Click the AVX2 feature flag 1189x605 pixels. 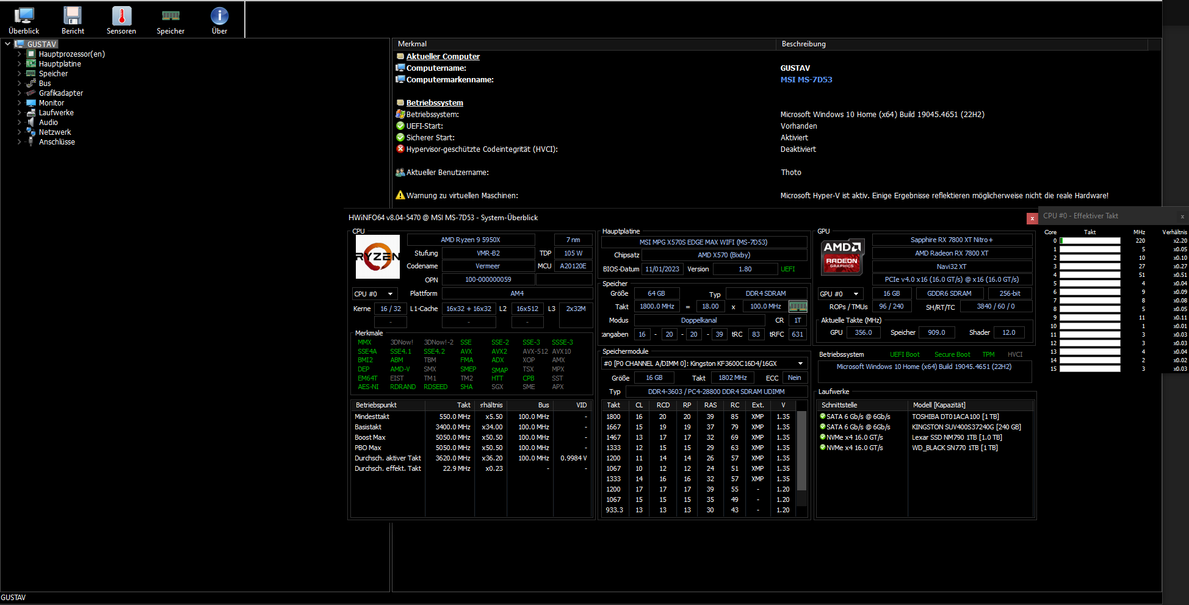tap(499, 351)
